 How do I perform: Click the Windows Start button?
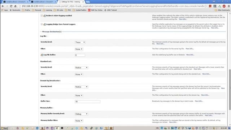4,128
